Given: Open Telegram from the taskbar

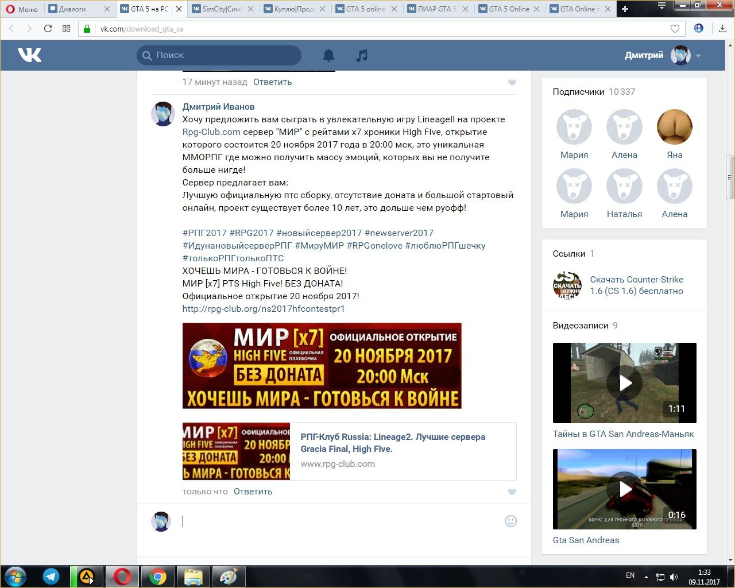Looking at the screenshot, I should [x=51, y=577].
